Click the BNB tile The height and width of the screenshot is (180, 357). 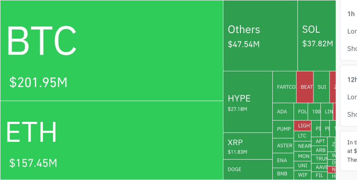[283, 174]
